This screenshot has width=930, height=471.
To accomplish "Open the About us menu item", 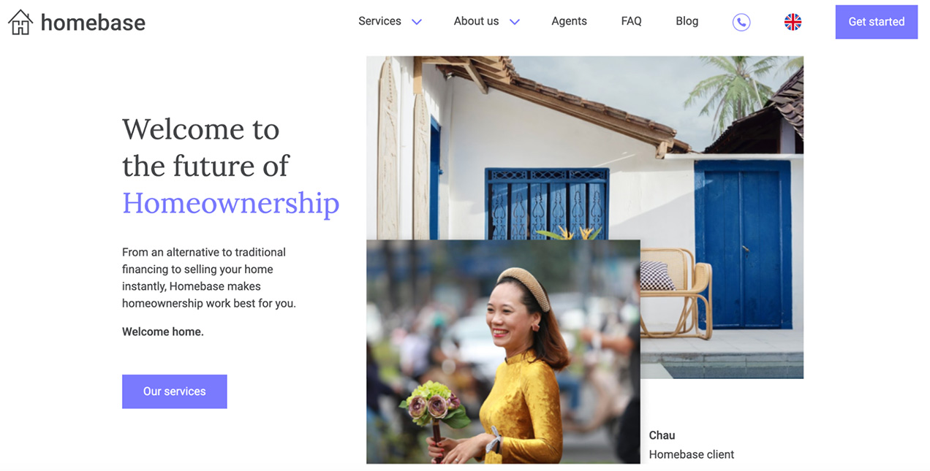I will 476,21.
